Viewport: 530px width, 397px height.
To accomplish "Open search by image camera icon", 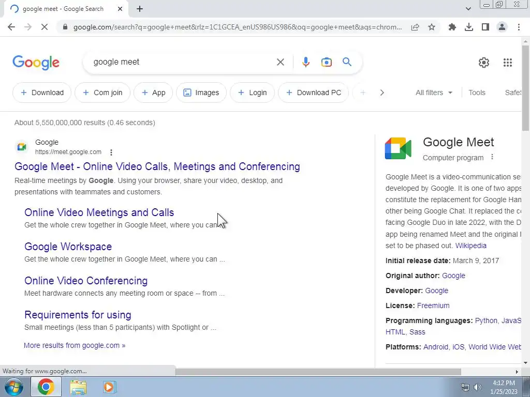I will [x=327, y=62].
